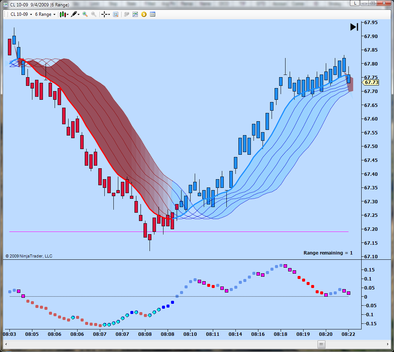Click the NinjaTrader chart window icon
The image size is (394, 352).
coord(6,5)
